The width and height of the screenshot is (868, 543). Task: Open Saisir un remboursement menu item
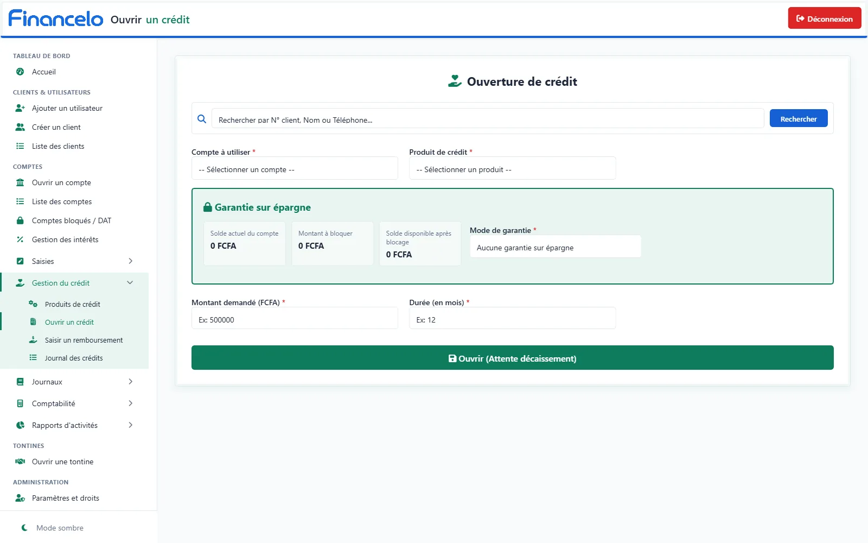point(74,340)
